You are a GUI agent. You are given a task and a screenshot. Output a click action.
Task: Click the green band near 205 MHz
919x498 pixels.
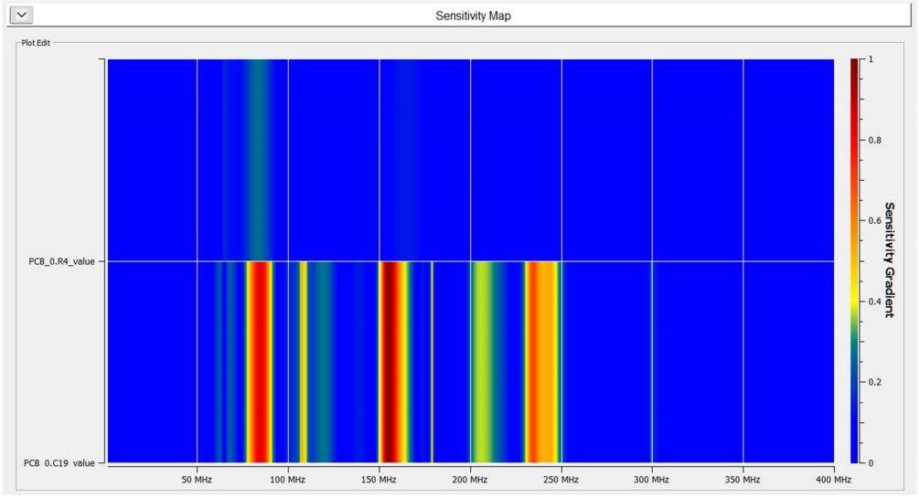pyautogui.click(x=482, y=362)
